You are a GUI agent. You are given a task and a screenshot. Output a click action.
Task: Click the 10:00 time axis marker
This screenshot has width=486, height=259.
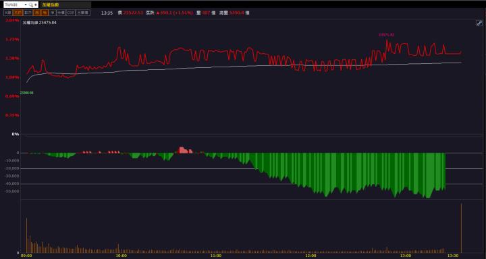122,256
